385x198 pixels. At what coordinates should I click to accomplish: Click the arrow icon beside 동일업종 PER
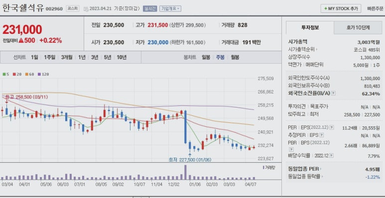tap(321, 169)
